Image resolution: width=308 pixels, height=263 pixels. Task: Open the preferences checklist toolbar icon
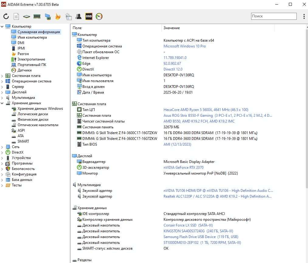coord(68,16)
